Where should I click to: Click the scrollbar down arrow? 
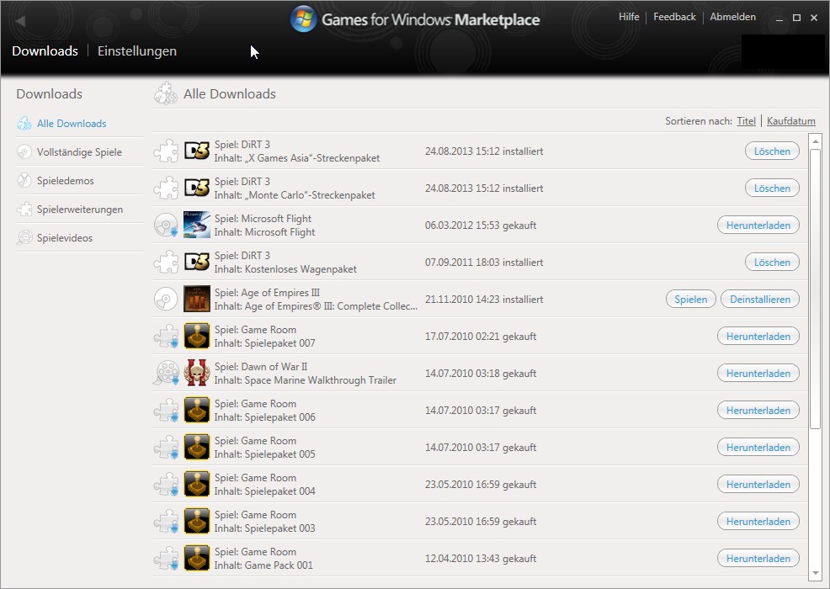(815, 573)
